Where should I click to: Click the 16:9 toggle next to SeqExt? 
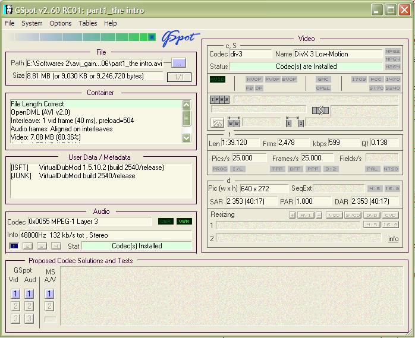point(392,188)
